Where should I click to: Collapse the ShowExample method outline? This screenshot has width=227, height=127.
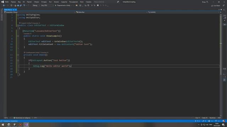coord(18,36)
